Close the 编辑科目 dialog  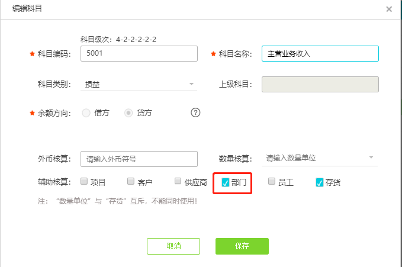click(388, 9)
